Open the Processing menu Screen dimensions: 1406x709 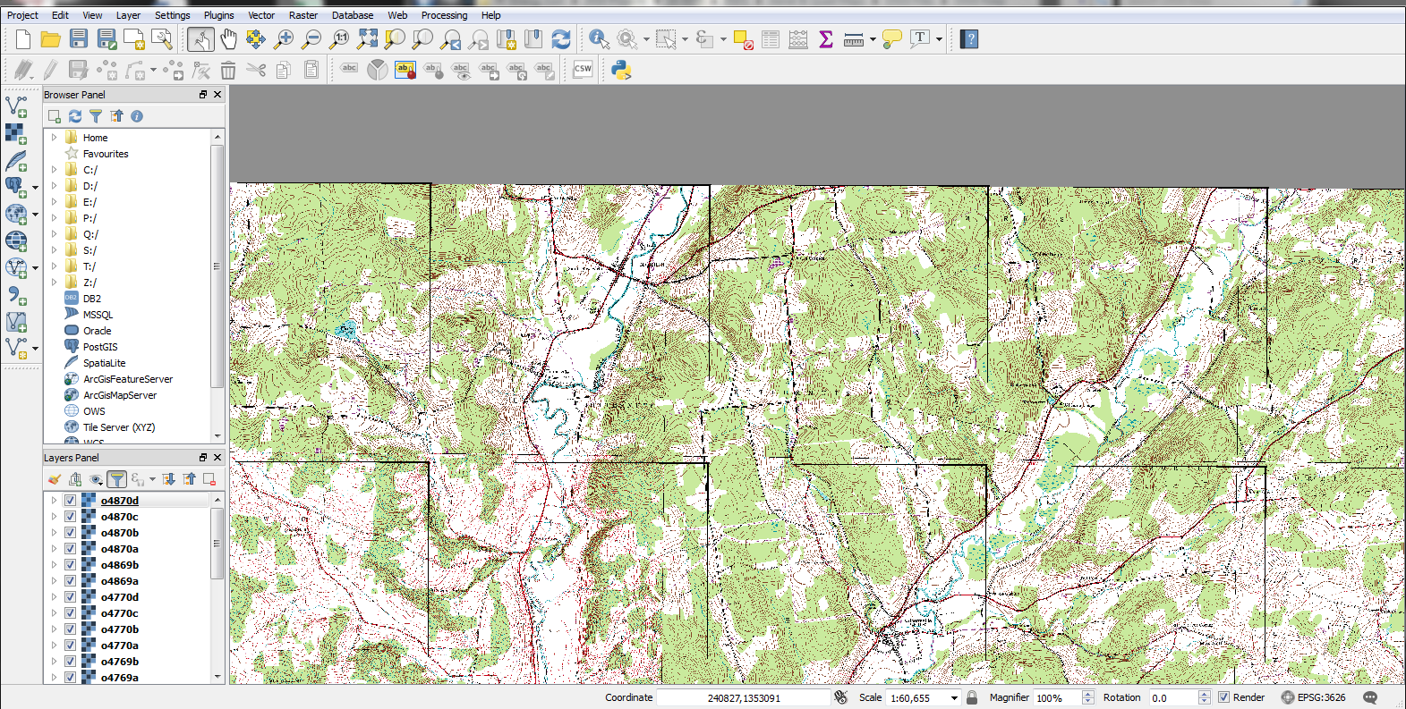pyautogui.click(x=444, y=15)
